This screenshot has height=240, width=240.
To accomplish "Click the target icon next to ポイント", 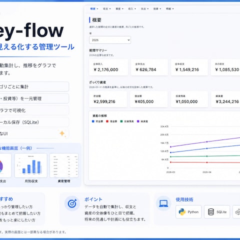I will pos(72,203).
